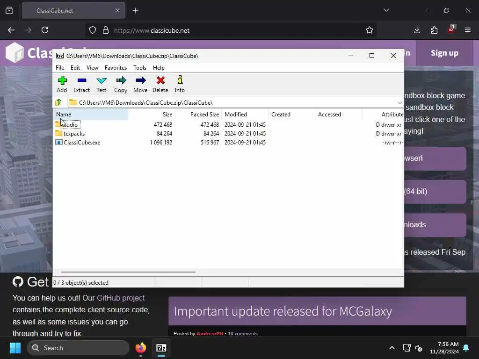Select the audio folder
The image size is (479, 359).
tap(67, 124)
